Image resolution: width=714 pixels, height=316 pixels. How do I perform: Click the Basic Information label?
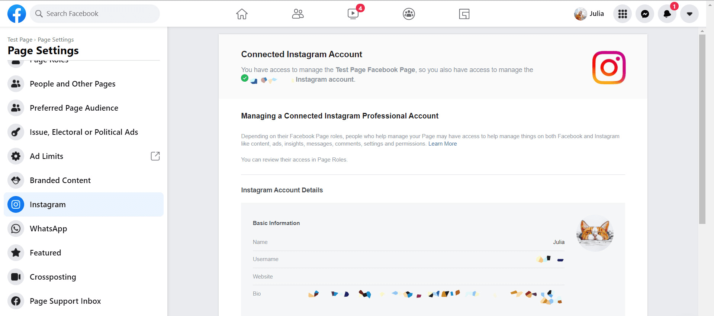coord(276,223)
